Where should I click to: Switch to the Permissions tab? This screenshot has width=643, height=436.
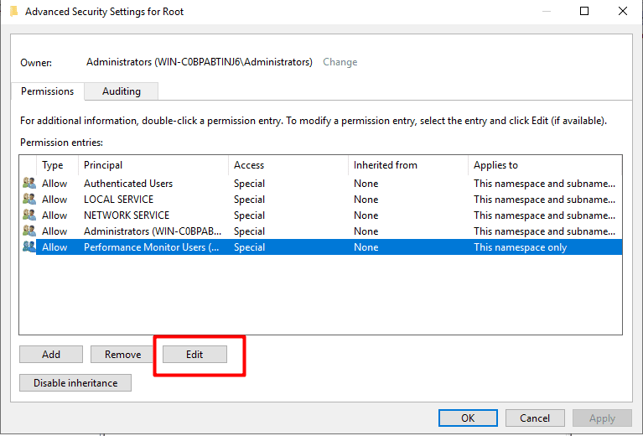pos(47,91)
